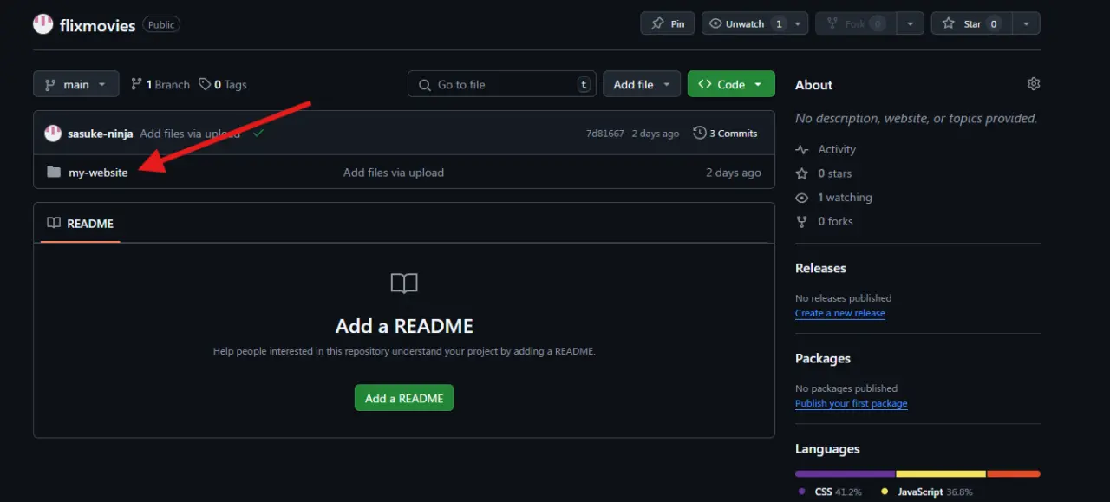Click the green commit status check mark
Image resolution: width=1110 pixels, height=502 pixels.
pyautogui.click(x=258, y=134)
